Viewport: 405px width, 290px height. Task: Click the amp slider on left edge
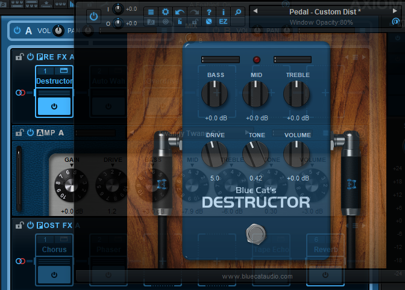[19, 179]
